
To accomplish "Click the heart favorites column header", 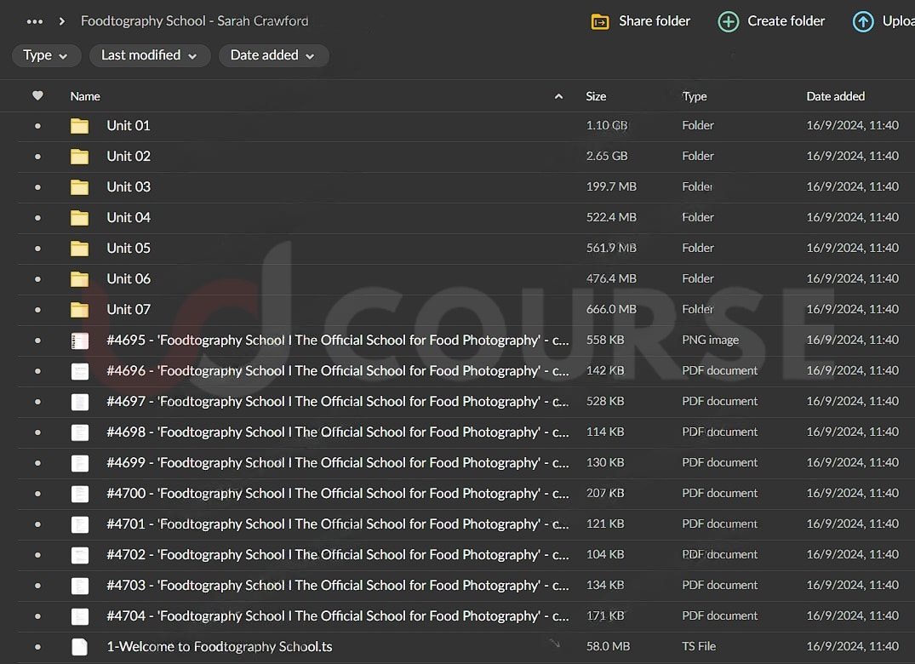I will [37, 96].
